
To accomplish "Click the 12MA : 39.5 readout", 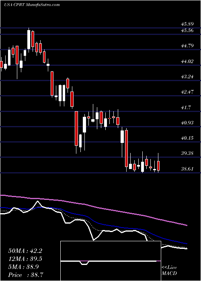I will tap(25, 259).
